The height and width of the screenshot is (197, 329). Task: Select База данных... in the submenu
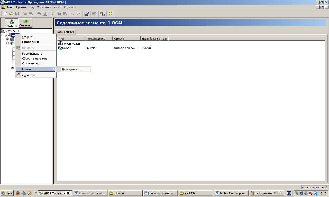coord(73,69)
